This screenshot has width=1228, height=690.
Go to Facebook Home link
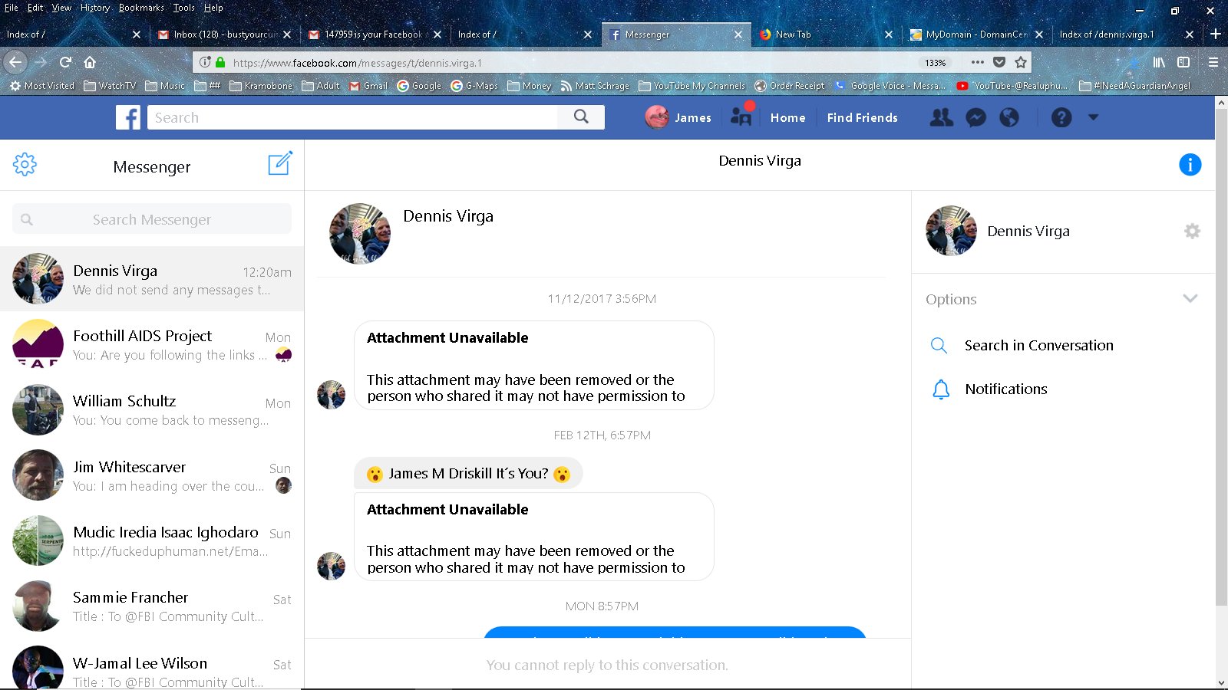(788, 117)
